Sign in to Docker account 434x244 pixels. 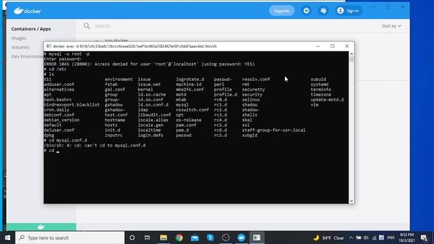point(348,11)
